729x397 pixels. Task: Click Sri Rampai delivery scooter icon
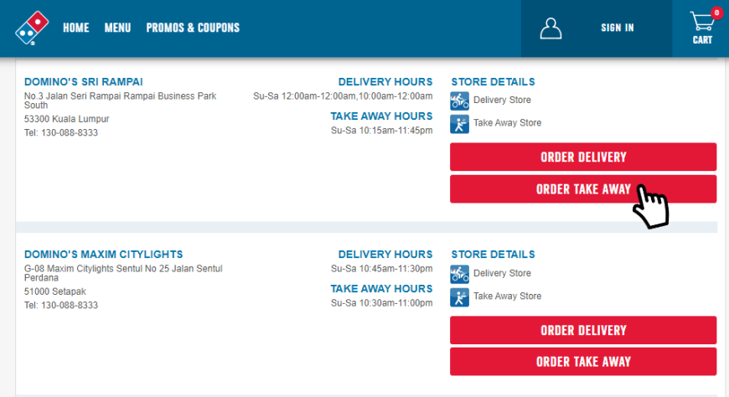click(x=459, y=101)
